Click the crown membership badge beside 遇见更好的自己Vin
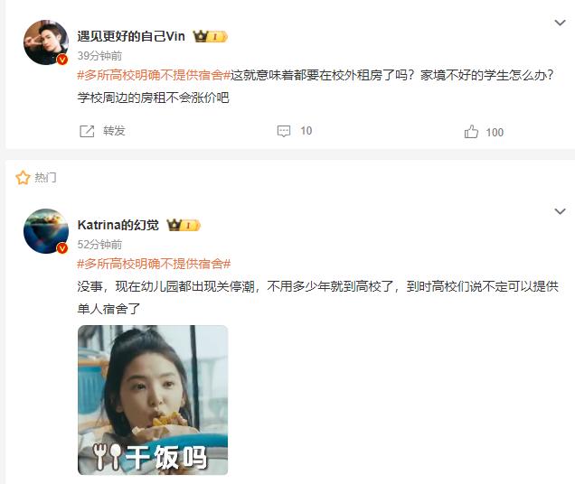The image size is (575, 484). pyautogui.click(x=210, y=36)
